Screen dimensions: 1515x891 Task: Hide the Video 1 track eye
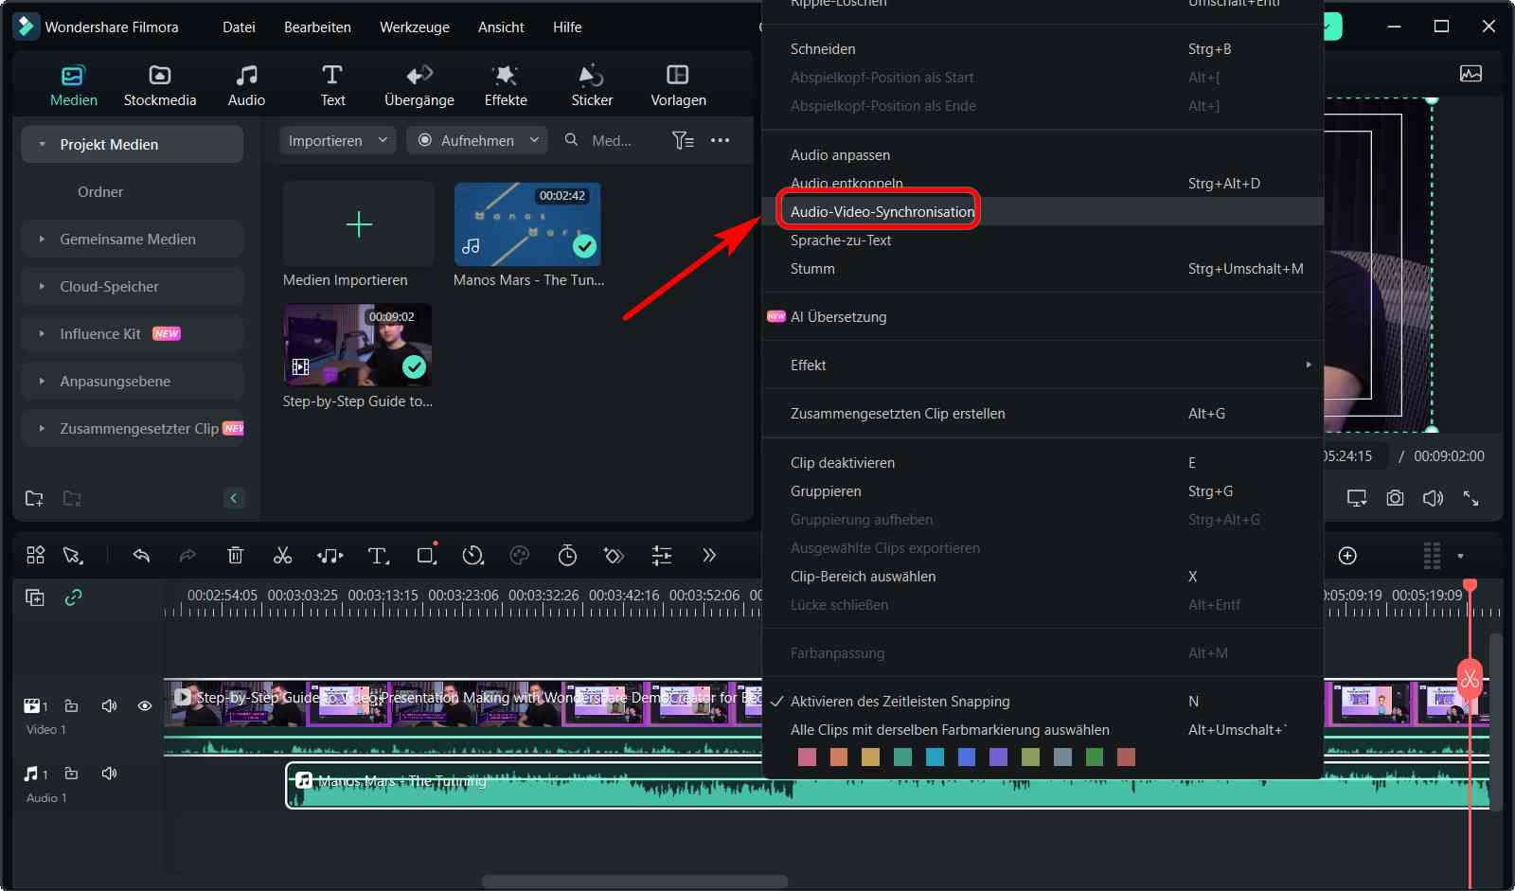pyautogui.click(x=145, y=705)
